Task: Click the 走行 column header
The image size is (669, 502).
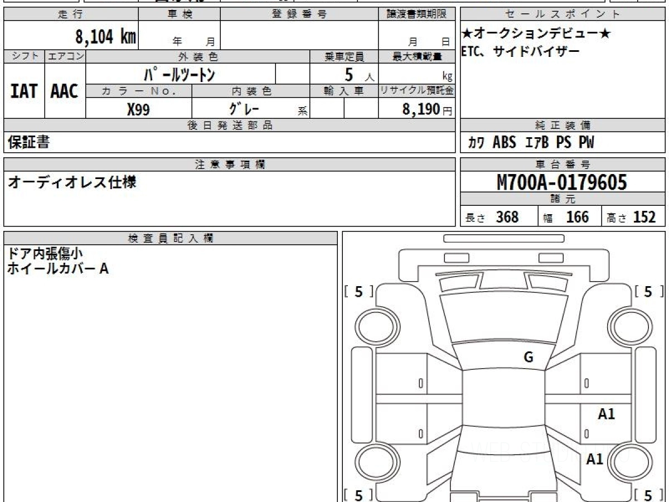Action: pyautogui.click(x=70, y=15)
